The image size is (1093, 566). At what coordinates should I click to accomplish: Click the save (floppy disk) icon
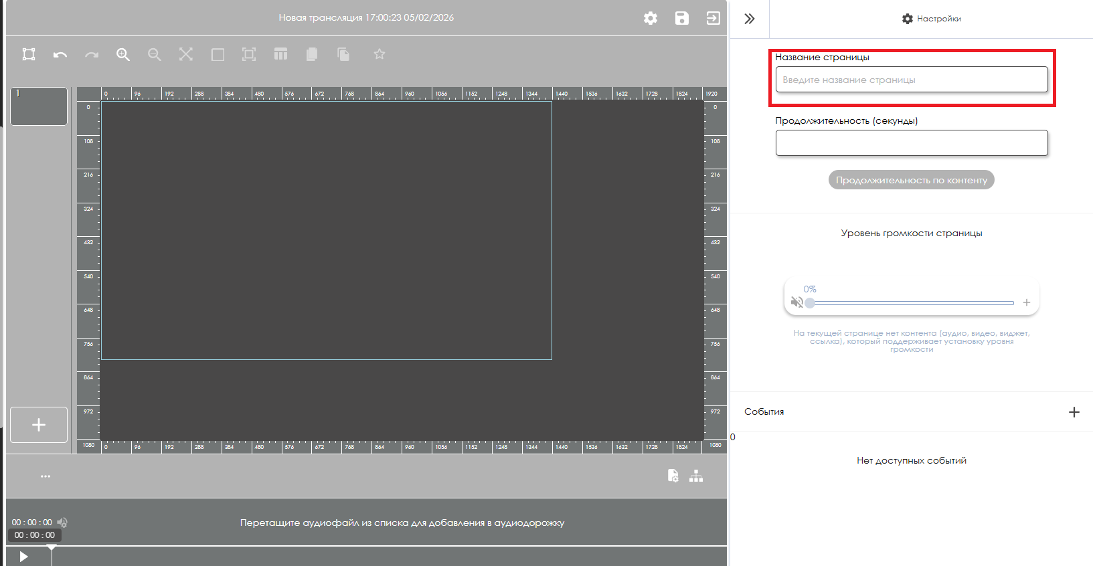pyautogui.click(x=681, y=18)
